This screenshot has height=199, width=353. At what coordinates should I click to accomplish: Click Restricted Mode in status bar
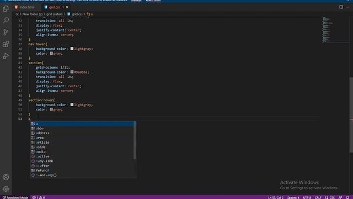click(x=15, y=197)
